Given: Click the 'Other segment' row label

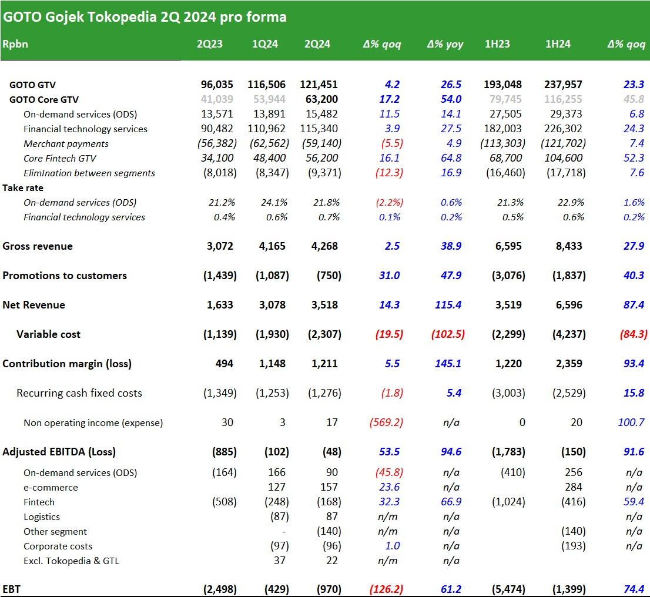Looking at the screenshot, I should pyautogui.click(x=55, y=532).
